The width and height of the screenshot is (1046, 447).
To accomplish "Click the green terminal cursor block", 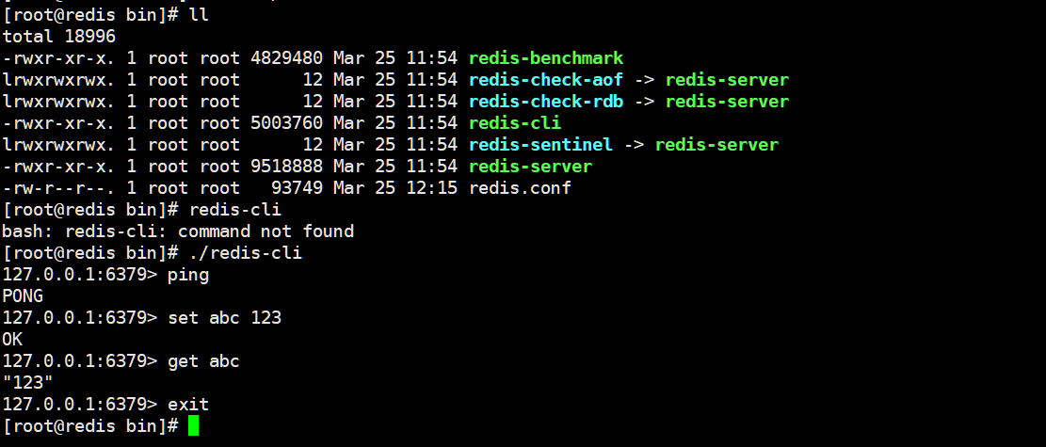I will coord(193,425).
